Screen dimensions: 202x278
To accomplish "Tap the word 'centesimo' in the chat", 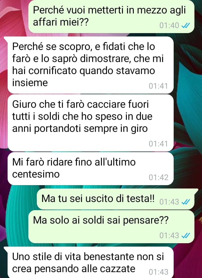I will click(x=36, y=174).
